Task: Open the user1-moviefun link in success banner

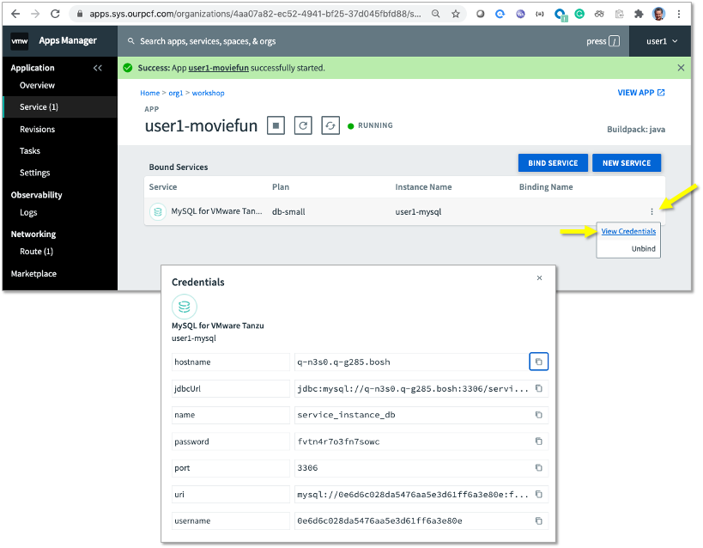Action: (x=218, y=68)
